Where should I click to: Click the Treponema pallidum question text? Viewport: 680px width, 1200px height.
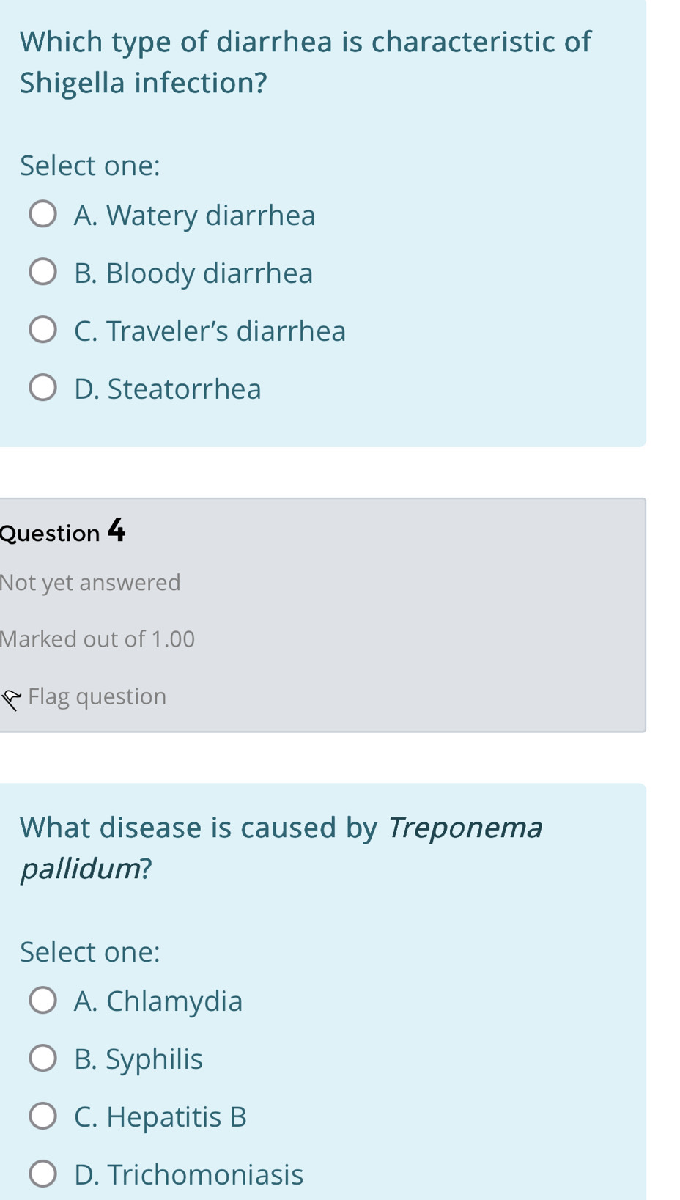pyautogui.click(x=282, y=847)
